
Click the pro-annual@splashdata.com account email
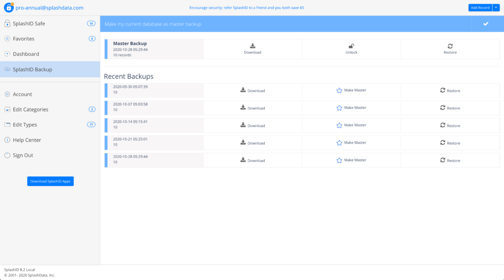coord(50,8)
